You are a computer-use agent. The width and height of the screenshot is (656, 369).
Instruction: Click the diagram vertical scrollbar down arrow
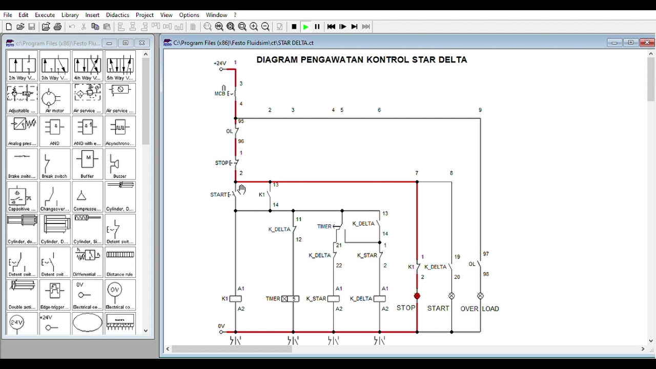pos(651,340)
